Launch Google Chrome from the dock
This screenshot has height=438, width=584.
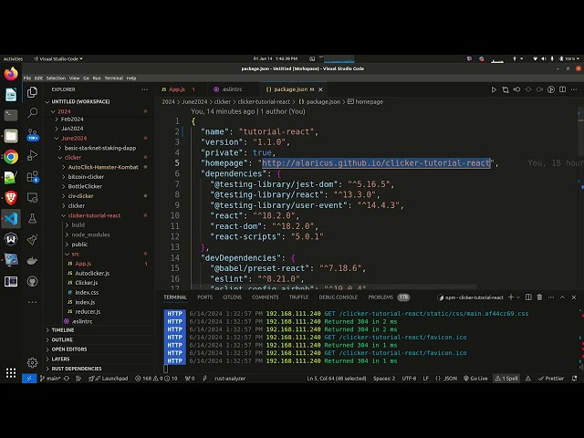(x=11, y=157)
